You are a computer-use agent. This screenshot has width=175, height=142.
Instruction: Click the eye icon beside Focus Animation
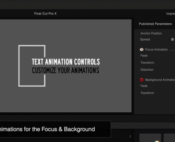[142, 50]
